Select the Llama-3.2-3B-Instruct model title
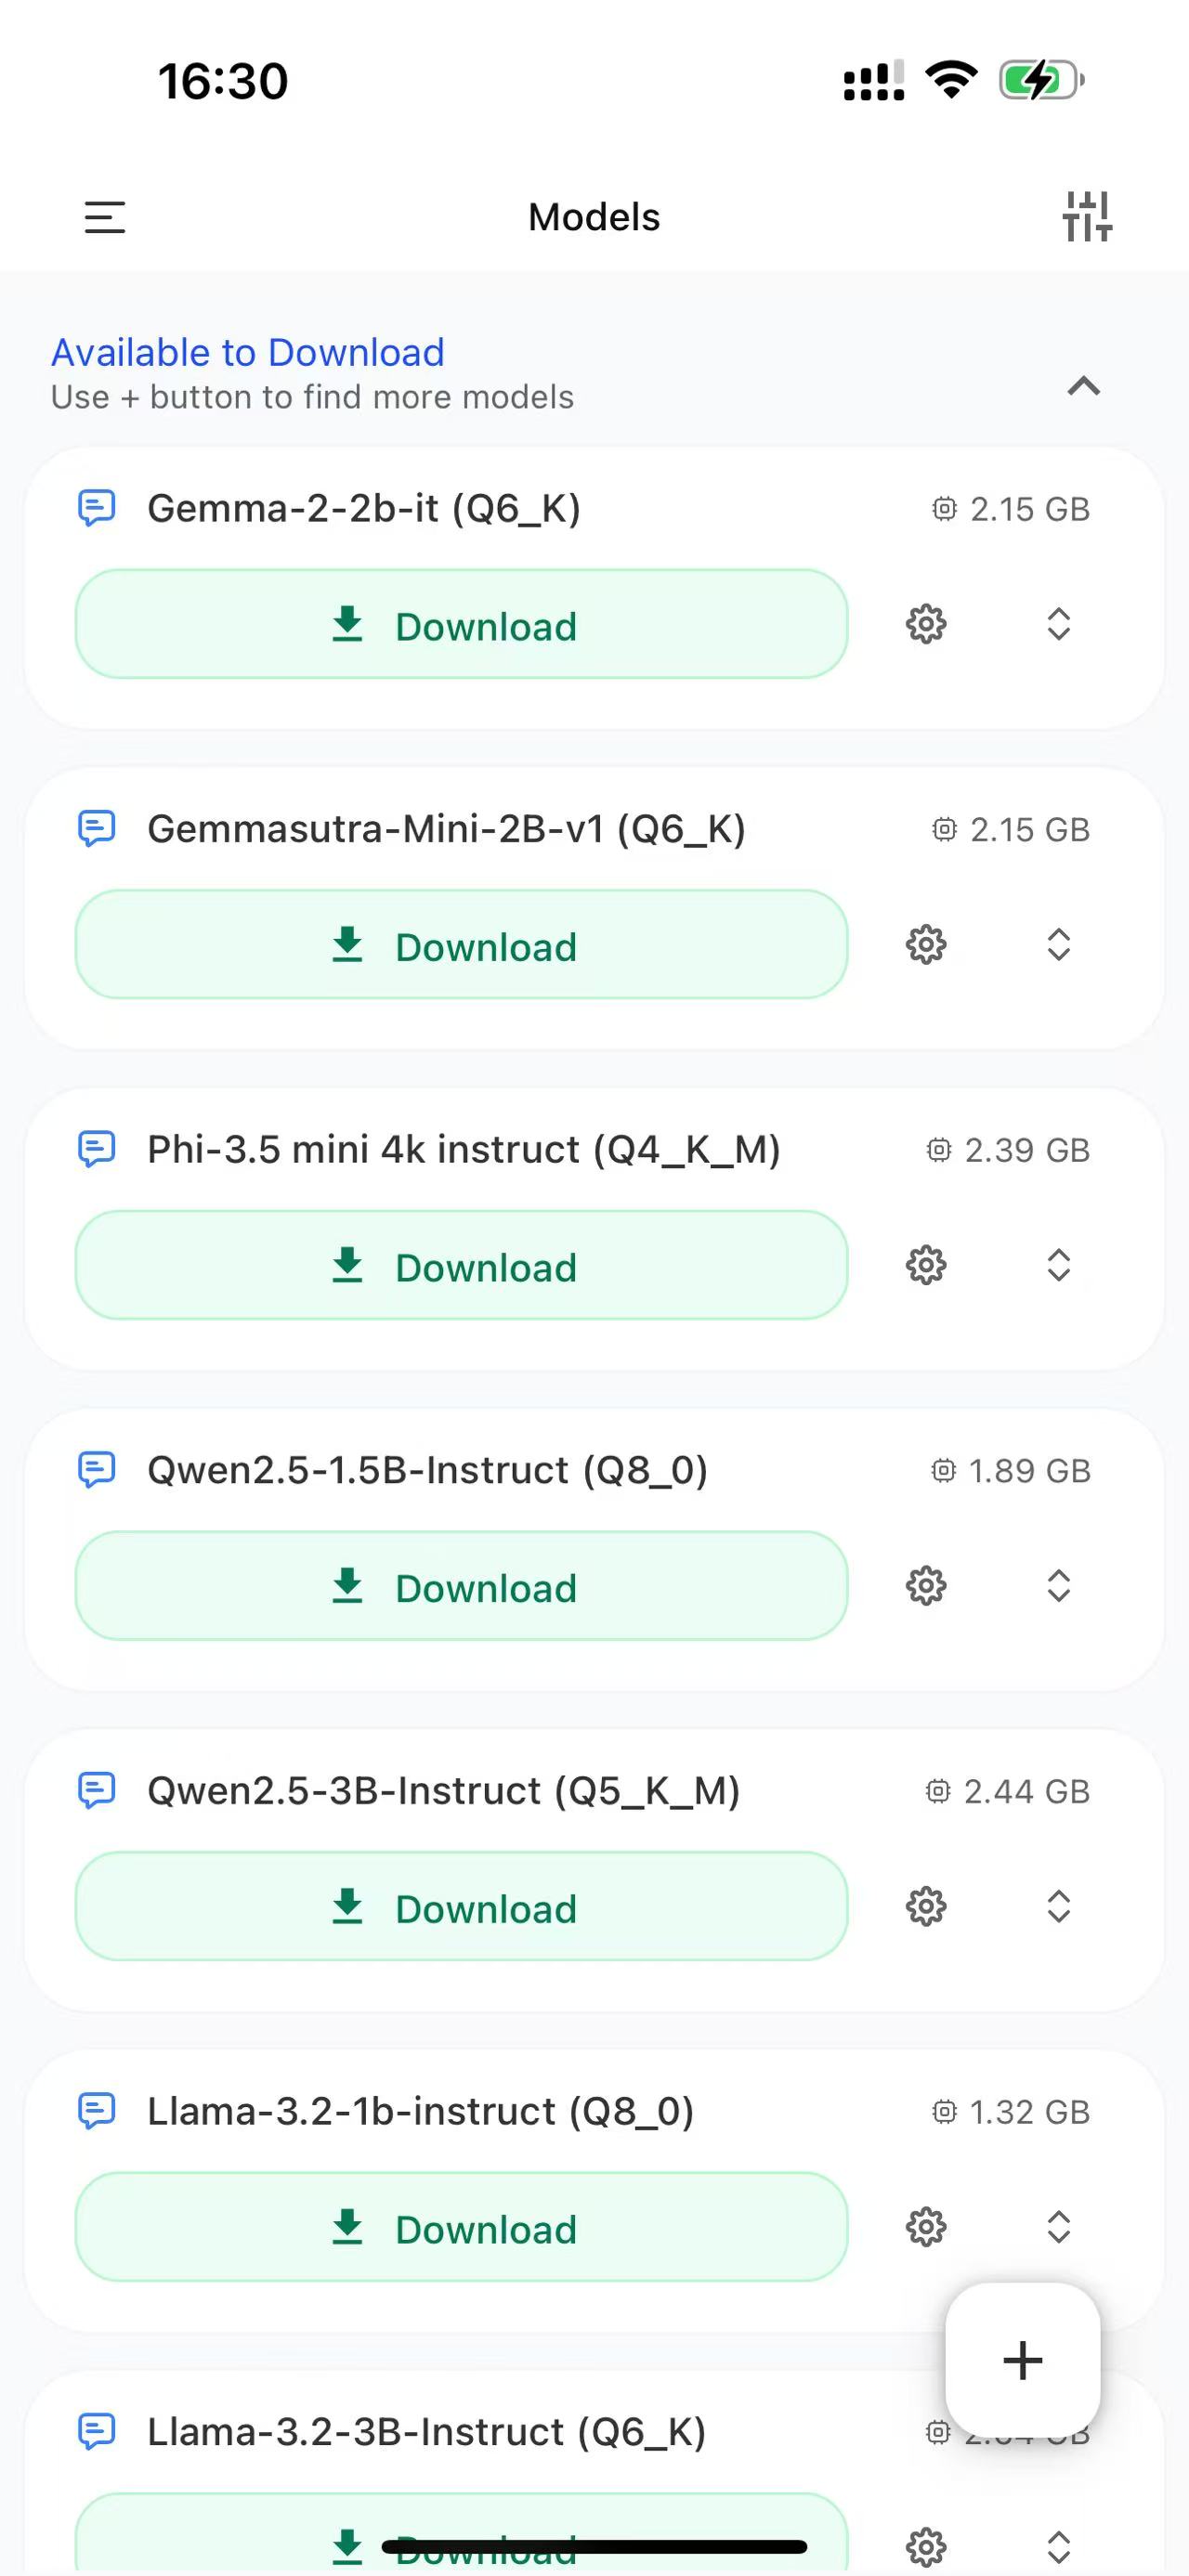 click(427, 2432)
